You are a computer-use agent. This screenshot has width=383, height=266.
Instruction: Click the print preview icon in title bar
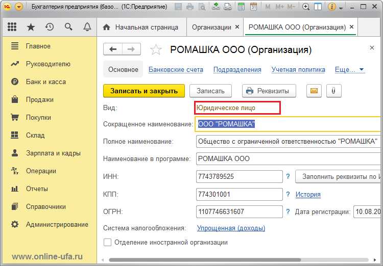202,7
